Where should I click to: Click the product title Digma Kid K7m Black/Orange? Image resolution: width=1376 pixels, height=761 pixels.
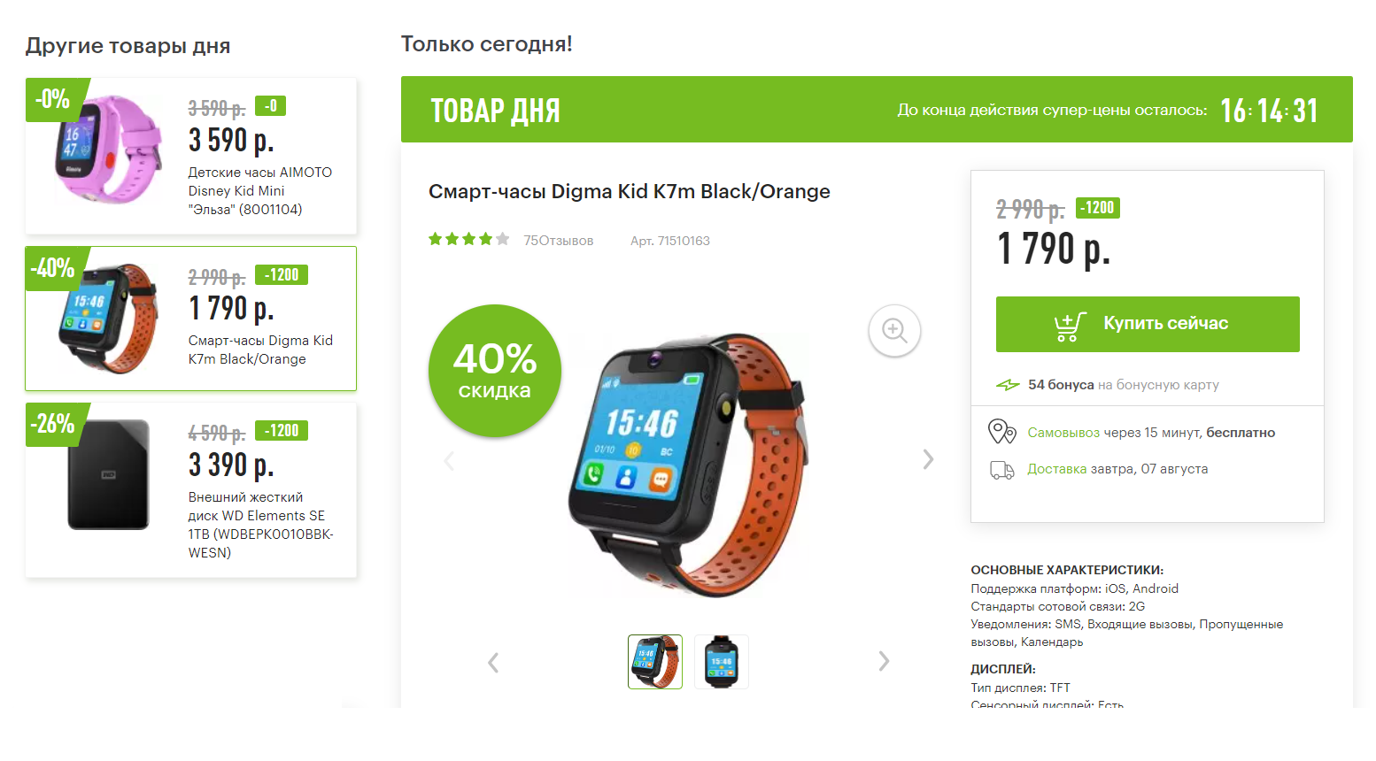click(x=629, y=191)
